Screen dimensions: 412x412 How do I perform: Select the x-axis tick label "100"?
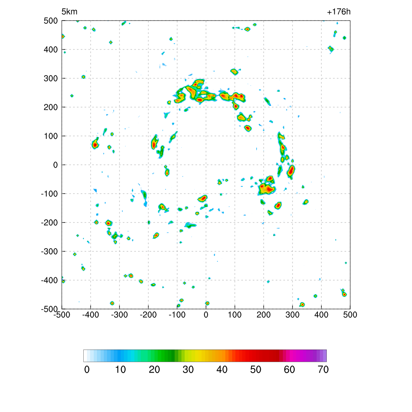pyautogui.click(x=235, y=315)
